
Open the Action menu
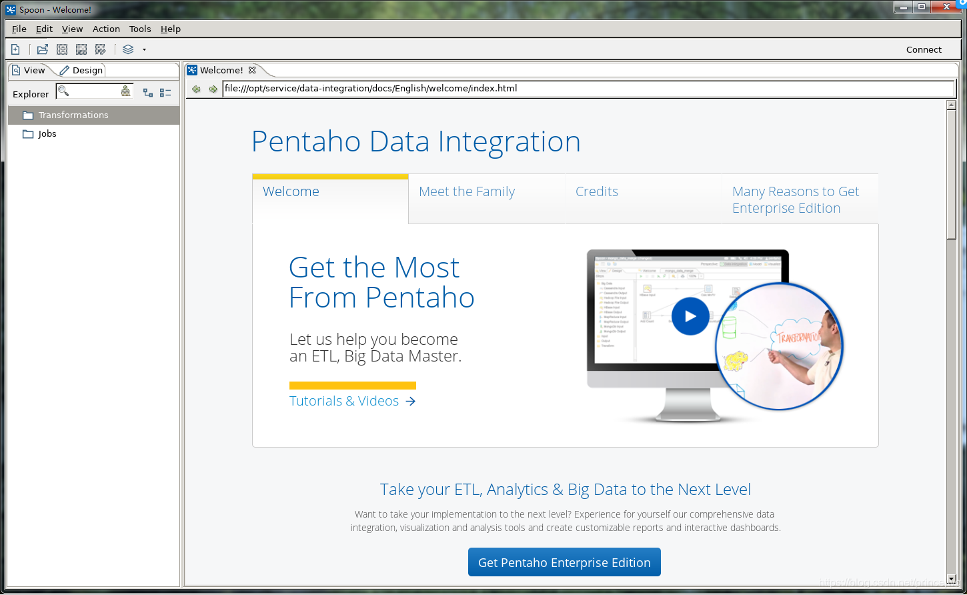click(x=107, y=29)
